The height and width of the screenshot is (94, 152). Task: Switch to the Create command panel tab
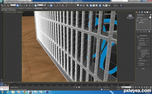(137, 12)
